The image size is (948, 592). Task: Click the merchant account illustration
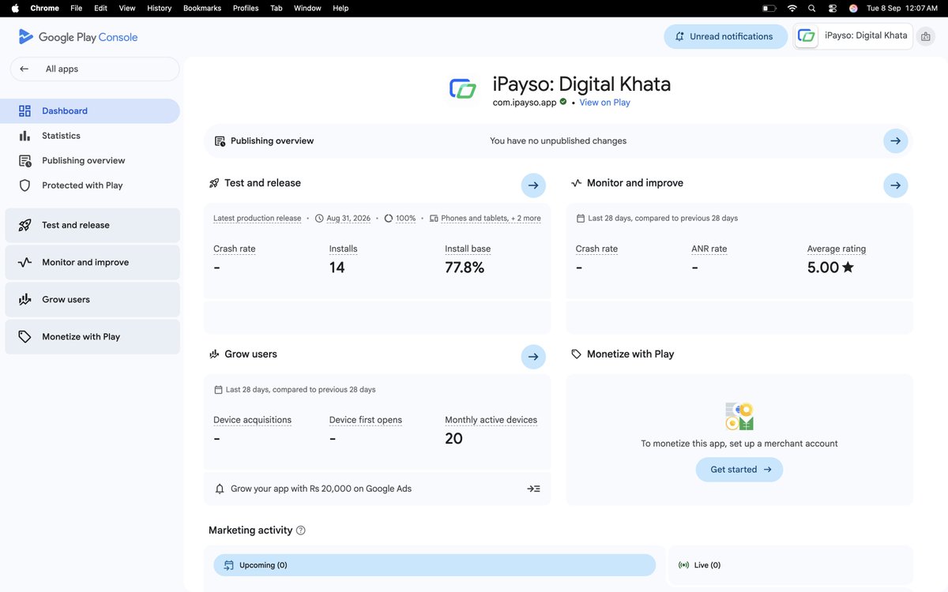coord(739,416)
